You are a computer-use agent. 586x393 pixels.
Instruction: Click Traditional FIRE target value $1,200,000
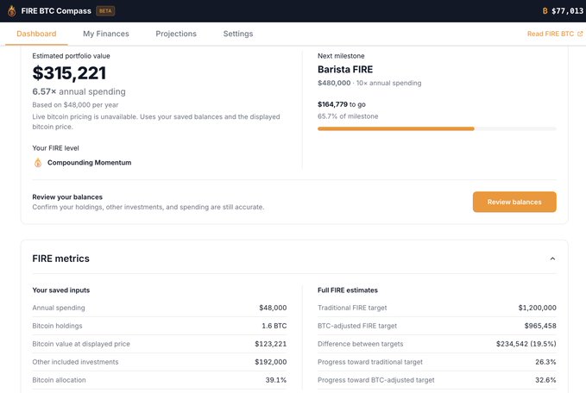pyautogui.click(x=537, y=308)
